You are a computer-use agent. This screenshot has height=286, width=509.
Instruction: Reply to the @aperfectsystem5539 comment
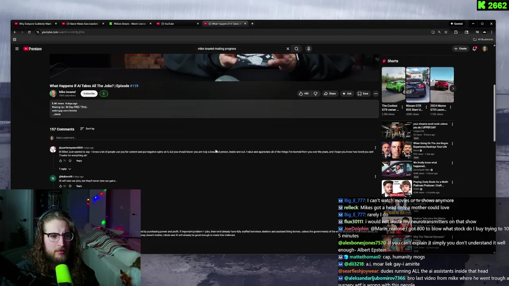[79, 161]
